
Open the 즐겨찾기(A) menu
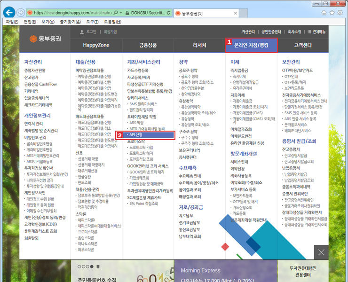coord(71,22)
